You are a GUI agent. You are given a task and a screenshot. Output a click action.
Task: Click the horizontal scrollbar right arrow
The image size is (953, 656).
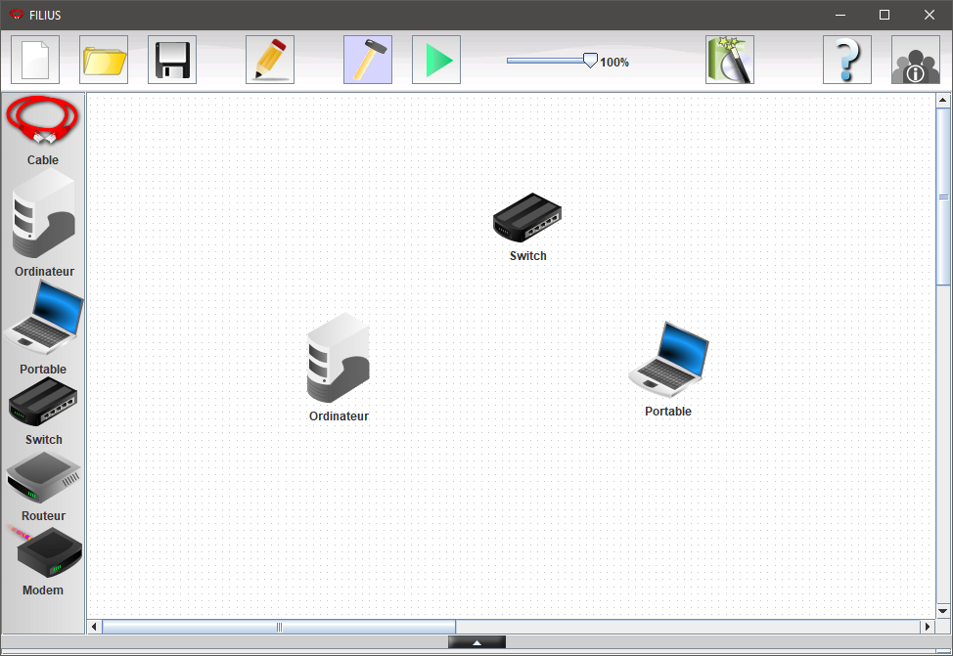click(928, 627)
